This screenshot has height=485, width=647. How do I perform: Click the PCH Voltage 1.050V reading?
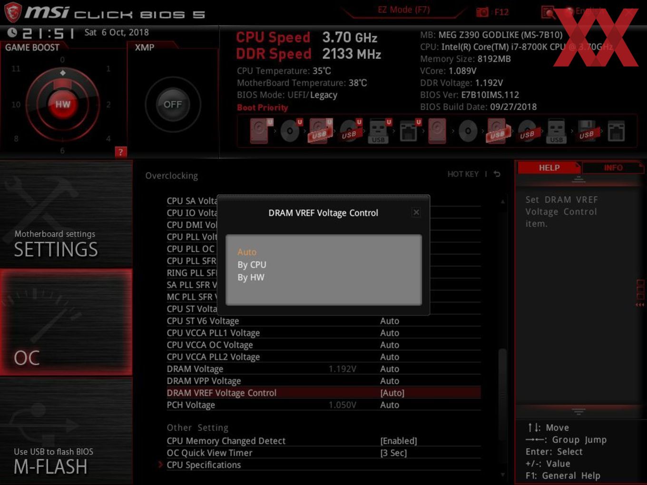pos(342,405)
